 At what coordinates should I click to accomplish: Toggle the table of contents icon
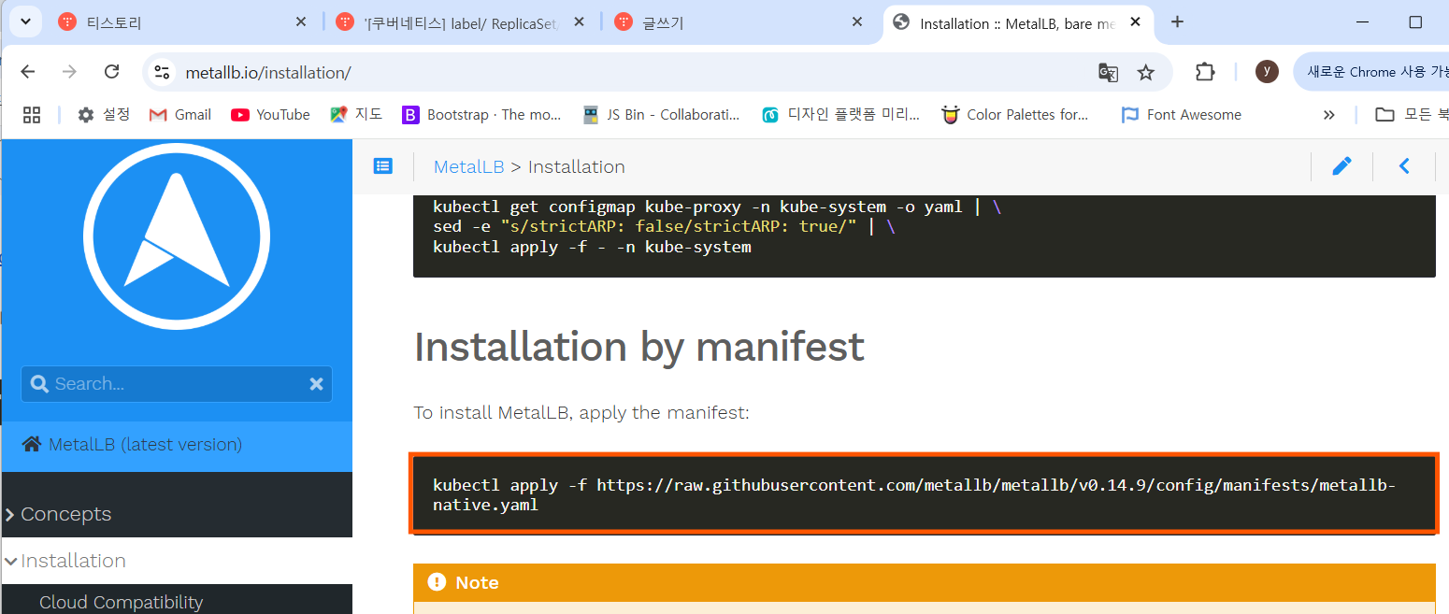[x=382, y=166]
